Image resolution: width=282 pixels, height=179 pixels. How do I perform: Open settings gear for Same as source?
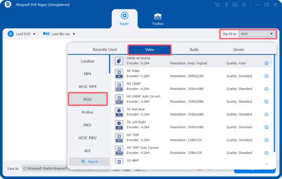point(266,63)
